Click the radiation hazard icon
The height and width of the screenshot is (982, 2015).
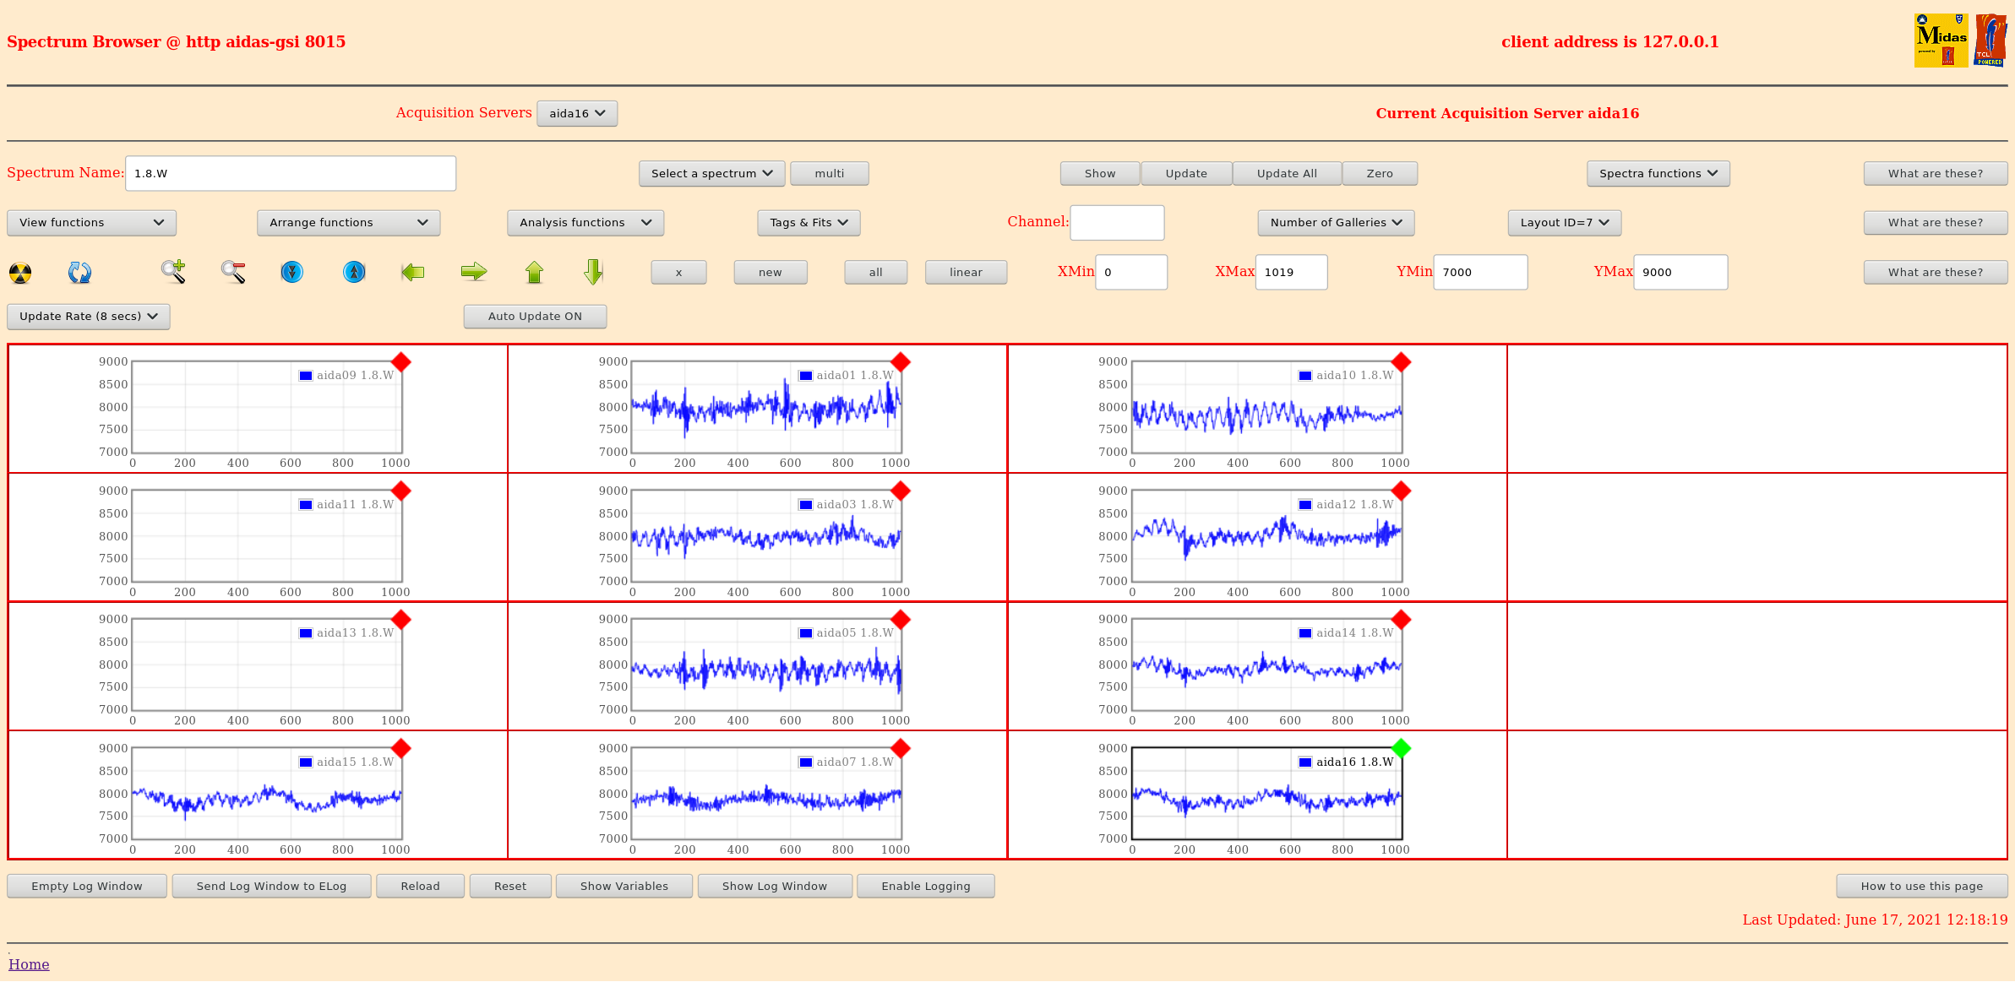(20, 273)
